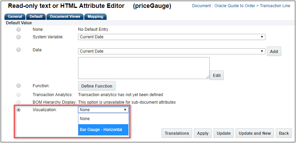This screenshot has width=296, height=143.
Task: Go to the Mapping tab
Action: 95,17
